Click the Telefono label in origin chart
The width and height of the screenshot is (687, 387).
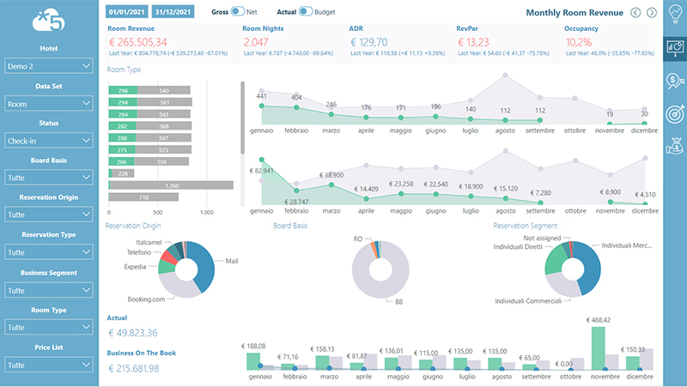click(x=139, y=252)
